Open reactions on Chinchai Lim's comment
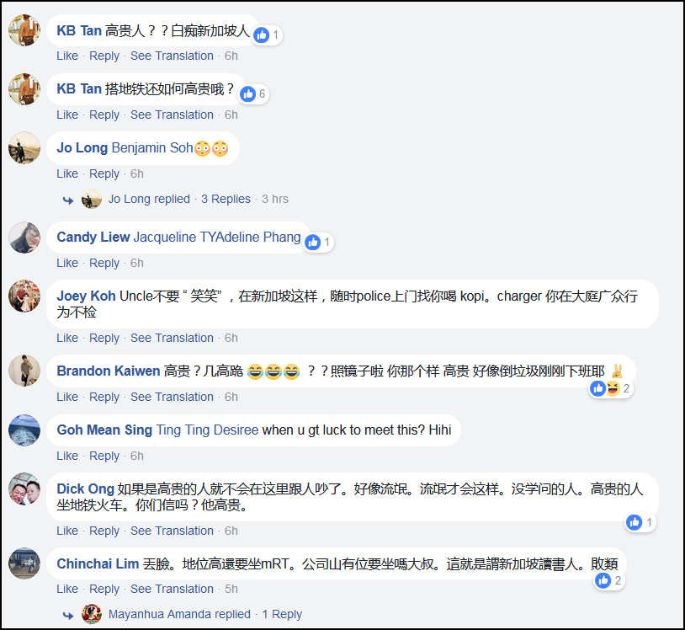The width and height of the screenshot is (685, 630). point(608,580)
